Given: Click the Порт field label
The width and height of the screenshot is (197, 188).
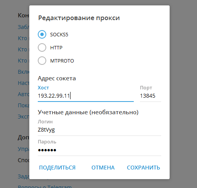Looking at the screenshot, I should [146, 88].
